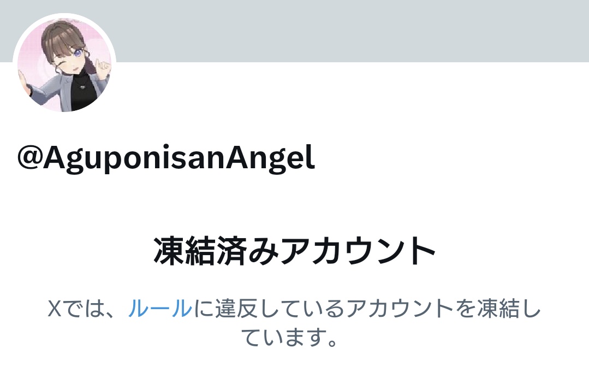
Task: Click the 凍結済みアカウント heading
Action: [295, 251]
